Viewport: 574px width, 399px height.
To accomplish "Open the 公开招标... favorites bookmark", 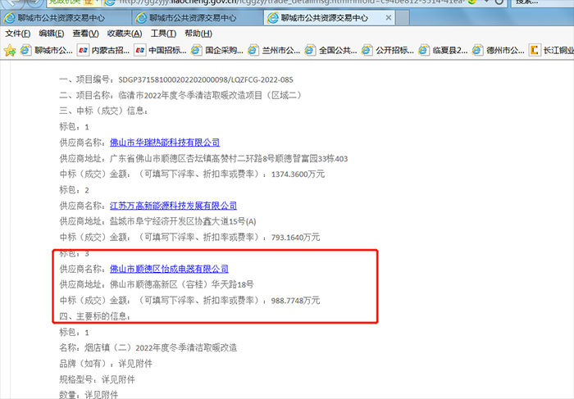I will (x=388, y=50).
